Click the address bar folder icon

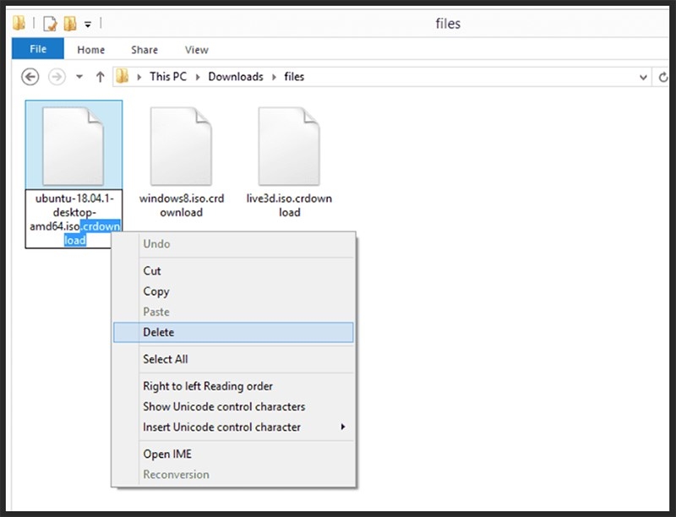click(123, 76)
